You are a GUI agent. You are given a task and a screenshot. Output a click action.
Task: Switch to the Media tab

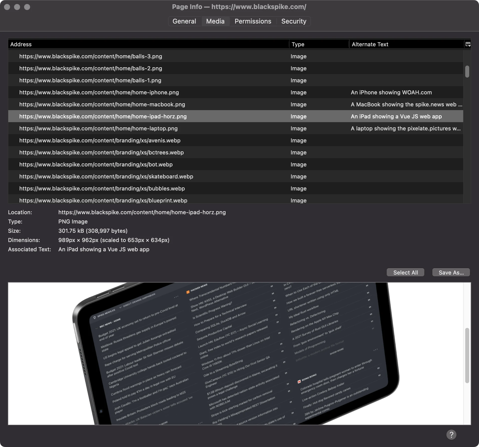[215, 21]
